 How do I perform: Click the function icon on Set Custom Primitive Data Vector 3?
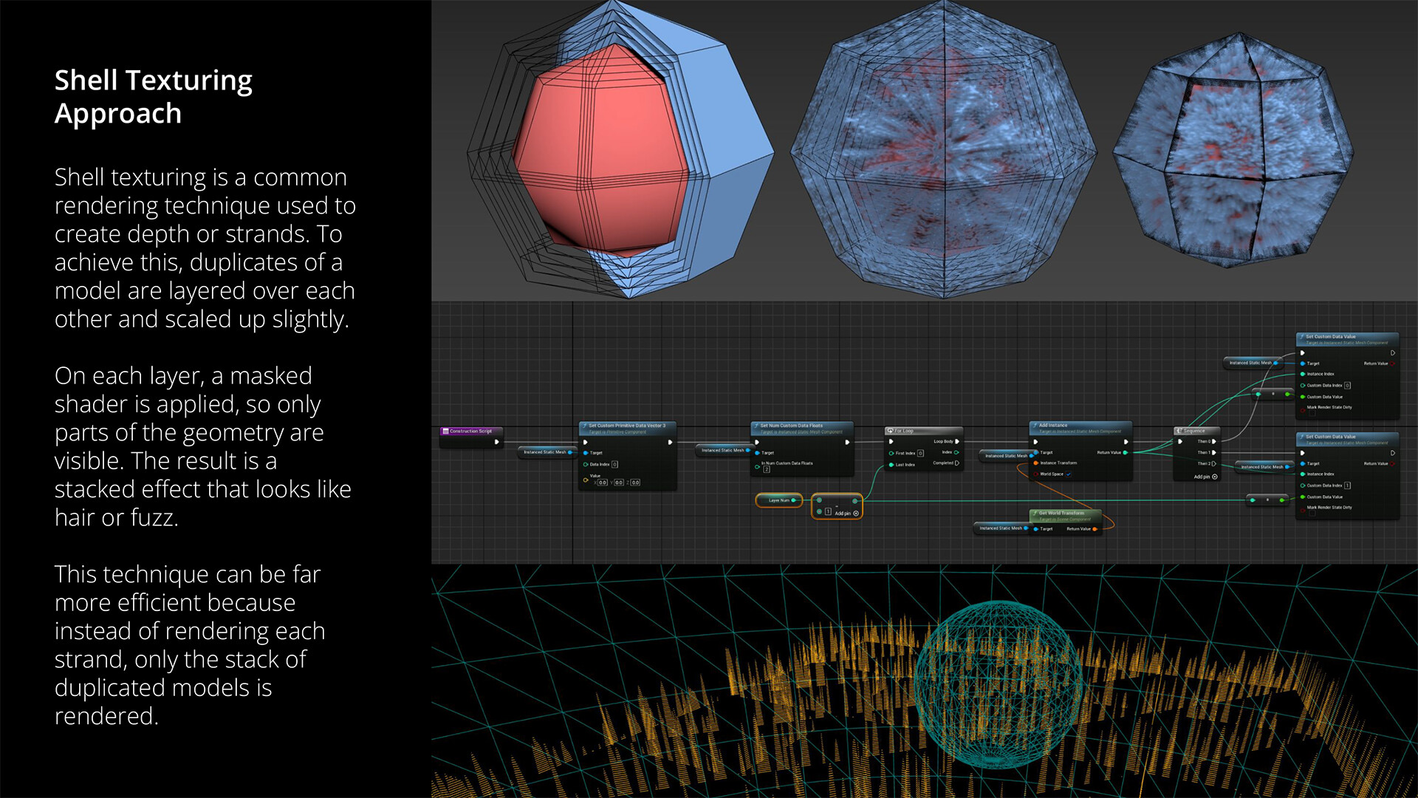coord(584,426)
